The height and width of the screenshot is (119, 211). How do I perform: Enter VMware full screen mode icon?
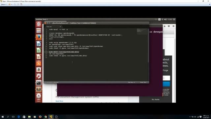(x=18, y=4)
